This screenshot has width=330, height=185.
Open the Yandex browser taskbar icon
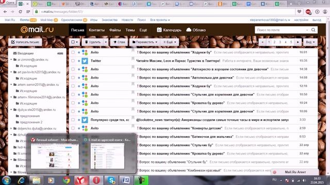(81, 180)
